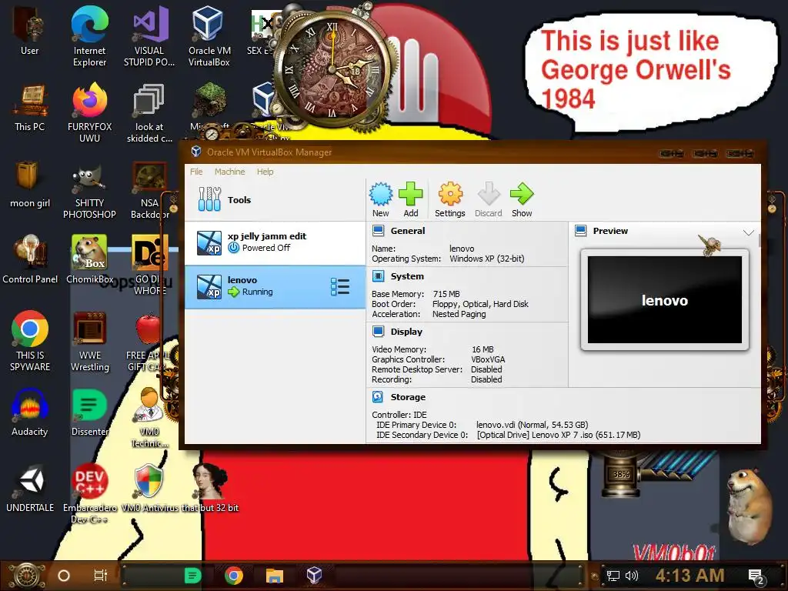Click the Cortana circle on taskbar
The image size is (788, 591).
click(x=64, y=576)
